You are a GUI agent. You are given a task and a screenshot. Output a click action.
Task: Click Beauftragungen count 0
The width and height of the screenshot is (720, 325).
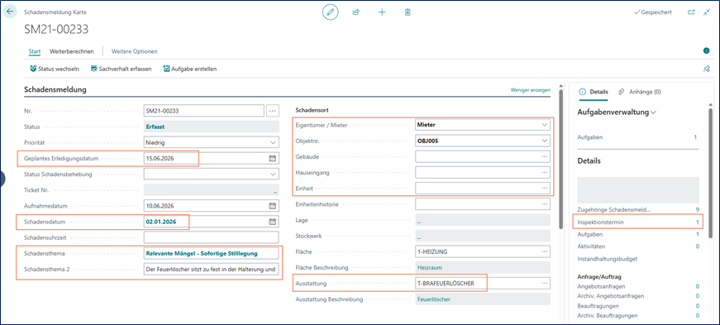[x=698, y=306]
